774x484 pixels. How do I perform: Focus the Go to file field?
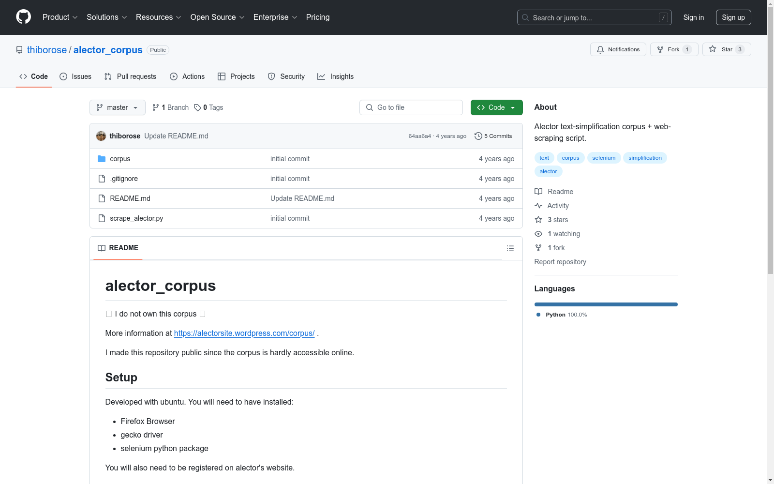point(411,107)
